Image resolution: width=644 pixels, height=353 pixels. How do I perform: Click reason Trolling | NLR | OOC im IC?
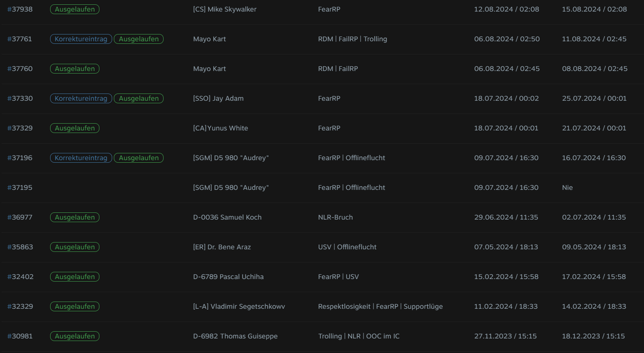(359, 335)
